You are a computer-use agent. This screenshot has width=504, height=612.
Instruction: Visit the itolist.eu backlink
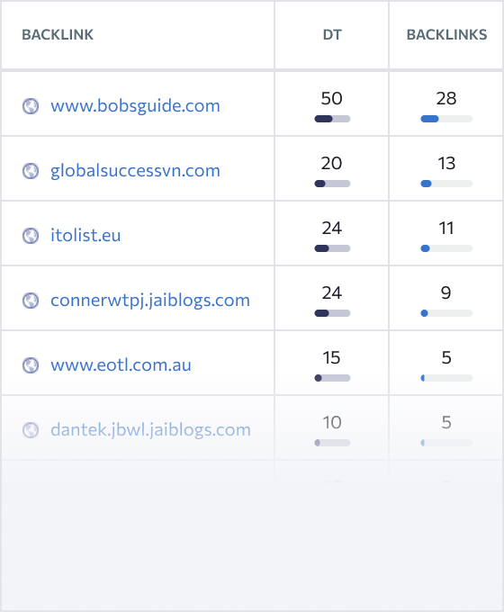(x=85, y=236)
